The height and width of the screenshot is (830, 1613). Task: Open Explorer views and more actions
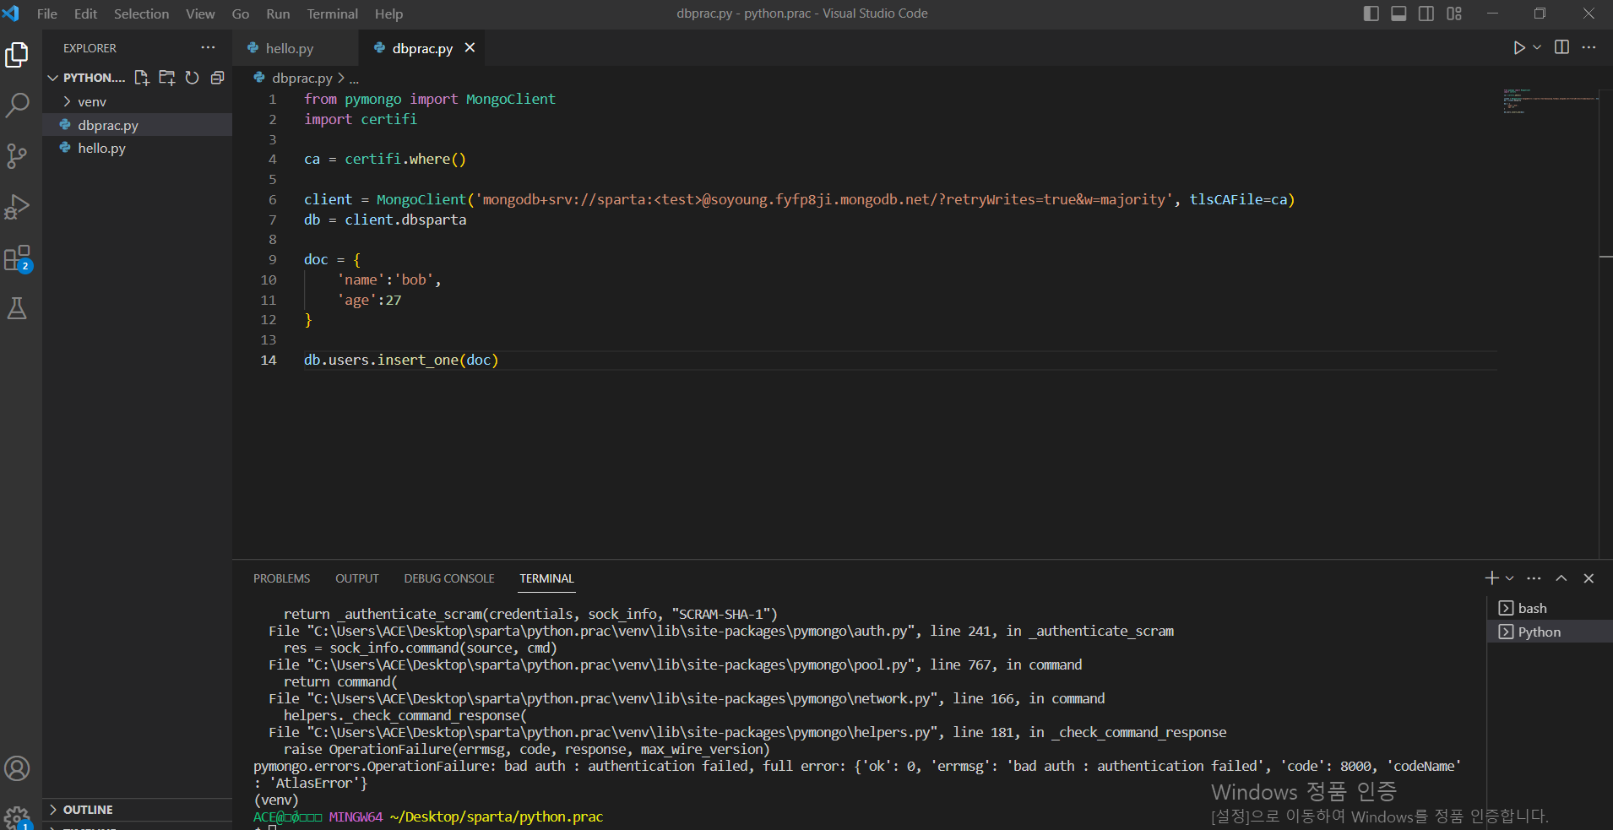pos(208,48)
